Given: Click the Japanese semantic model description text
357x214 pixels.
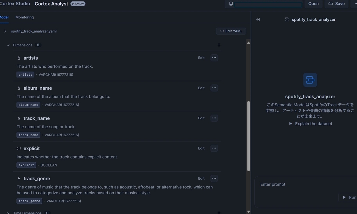Looking at the screenshot, I should point(310,110).
